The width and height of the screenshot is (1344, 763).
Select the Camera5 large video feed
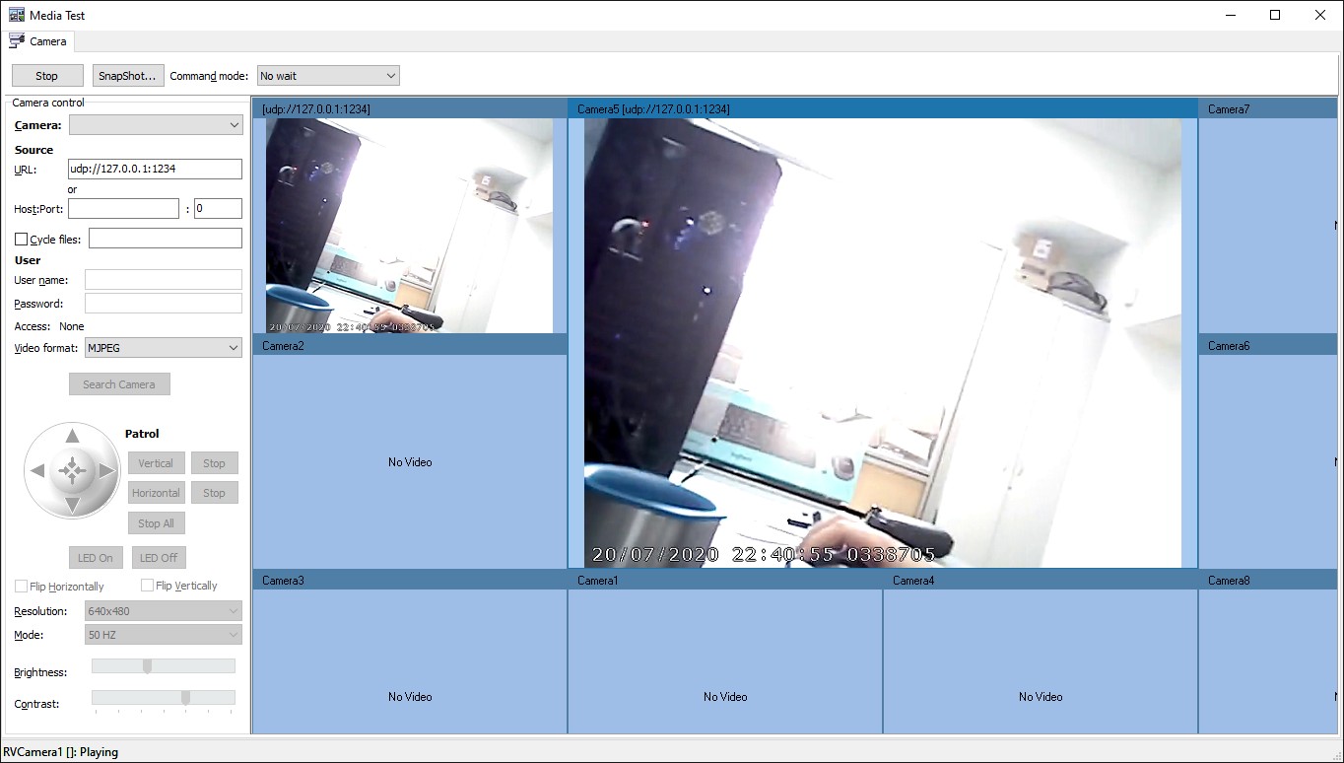point(882,343)
